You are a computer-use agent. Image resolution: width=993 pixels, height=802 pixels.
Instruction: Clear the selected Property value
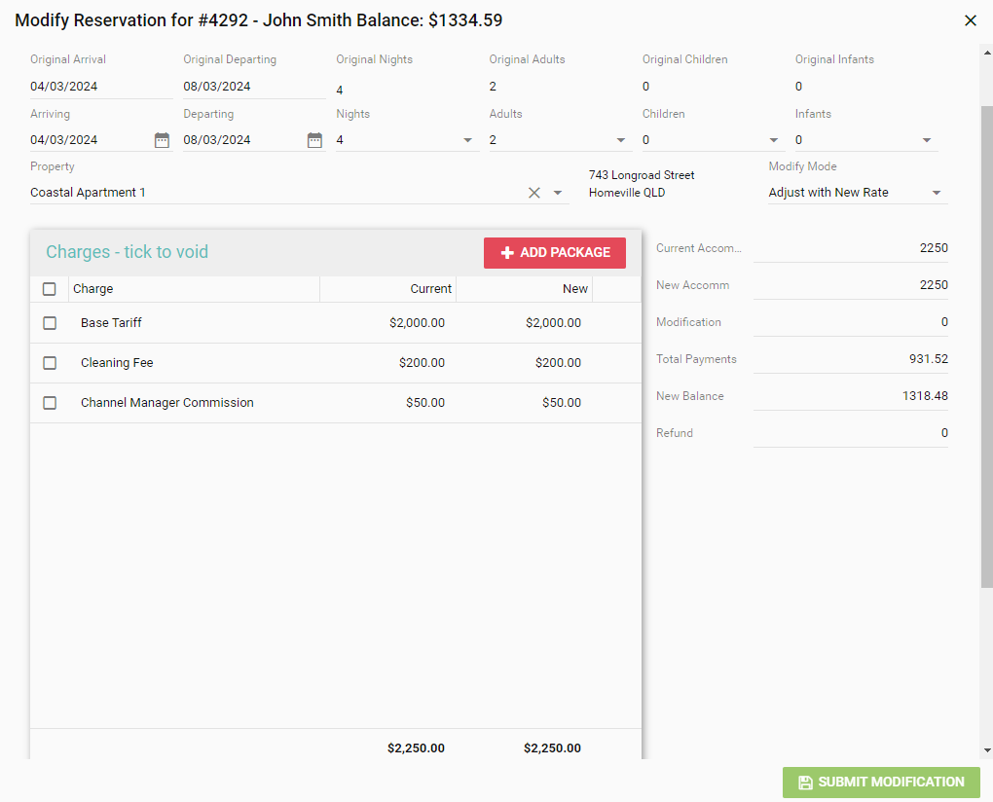pyautogui.click(x=533, y=193)
